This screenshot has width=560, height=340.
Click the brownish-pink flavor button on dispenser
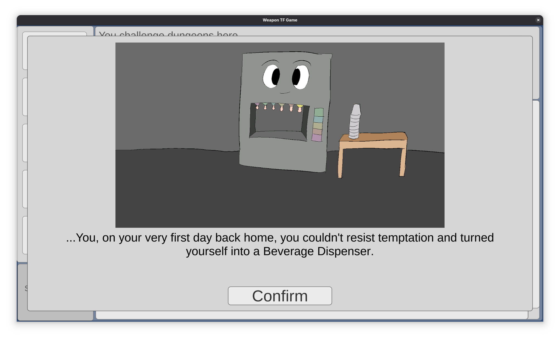(317, 131)
